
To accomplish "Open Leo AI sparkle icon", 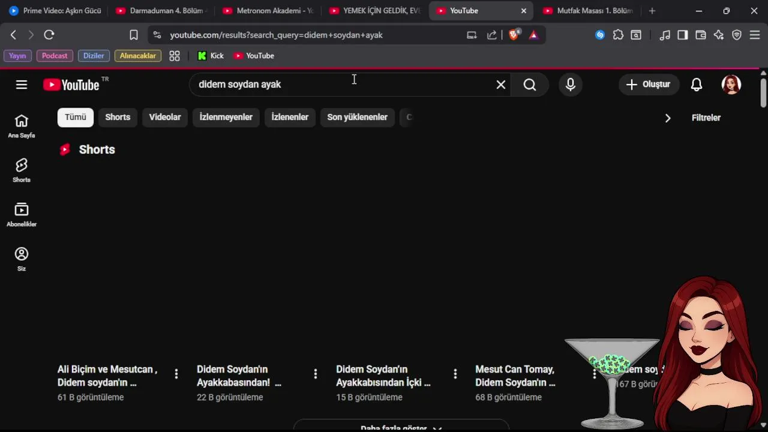I will (719, 35).
